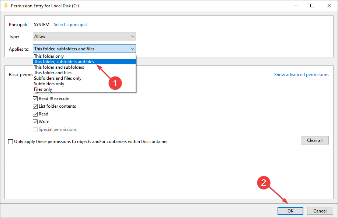Click the Clear all button
Viewport: 338px width, 218px height.
315,140
